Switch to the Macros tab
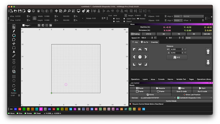 tap(170, 79)
